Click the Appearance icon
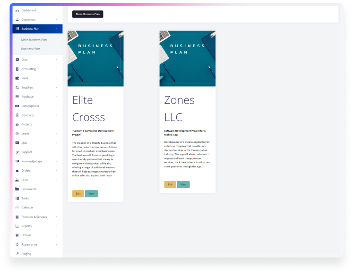Image resolution: width=353 pixels, height=274 pixels. point(17,245)
